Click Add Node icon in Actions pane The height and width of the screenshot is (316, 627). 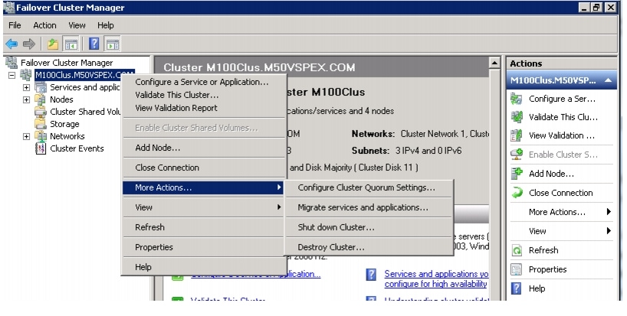(x=517, y=174)
